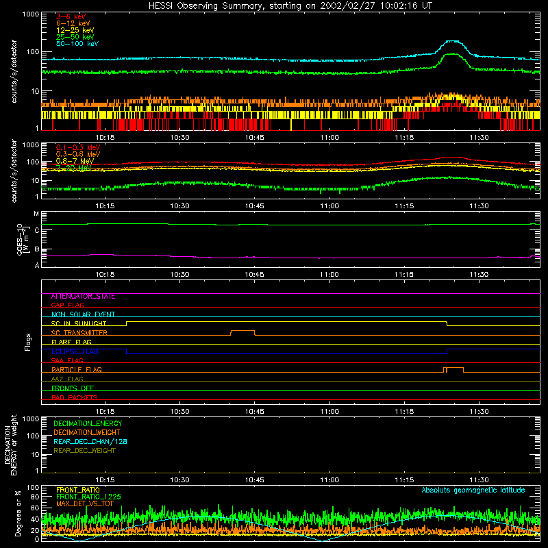Click the 11:00 tick label under Flags panel
Viewport: 548px width, 548px height.
(x=329, y=412)
